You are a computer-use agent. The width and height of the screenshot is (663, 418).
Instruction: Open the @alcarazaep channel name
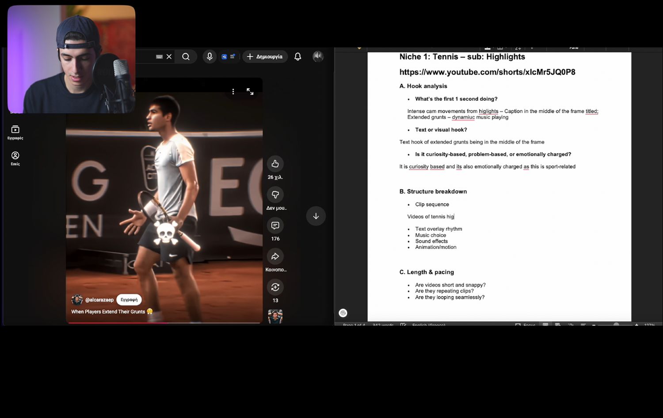(x=99, y=300)
